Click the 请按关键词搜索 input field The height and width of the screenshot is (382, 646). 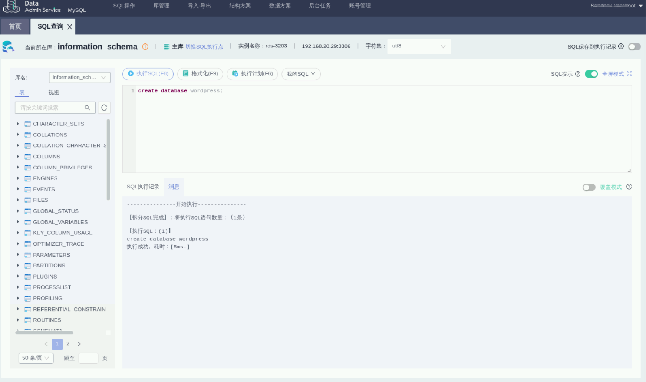pos(48,108)
